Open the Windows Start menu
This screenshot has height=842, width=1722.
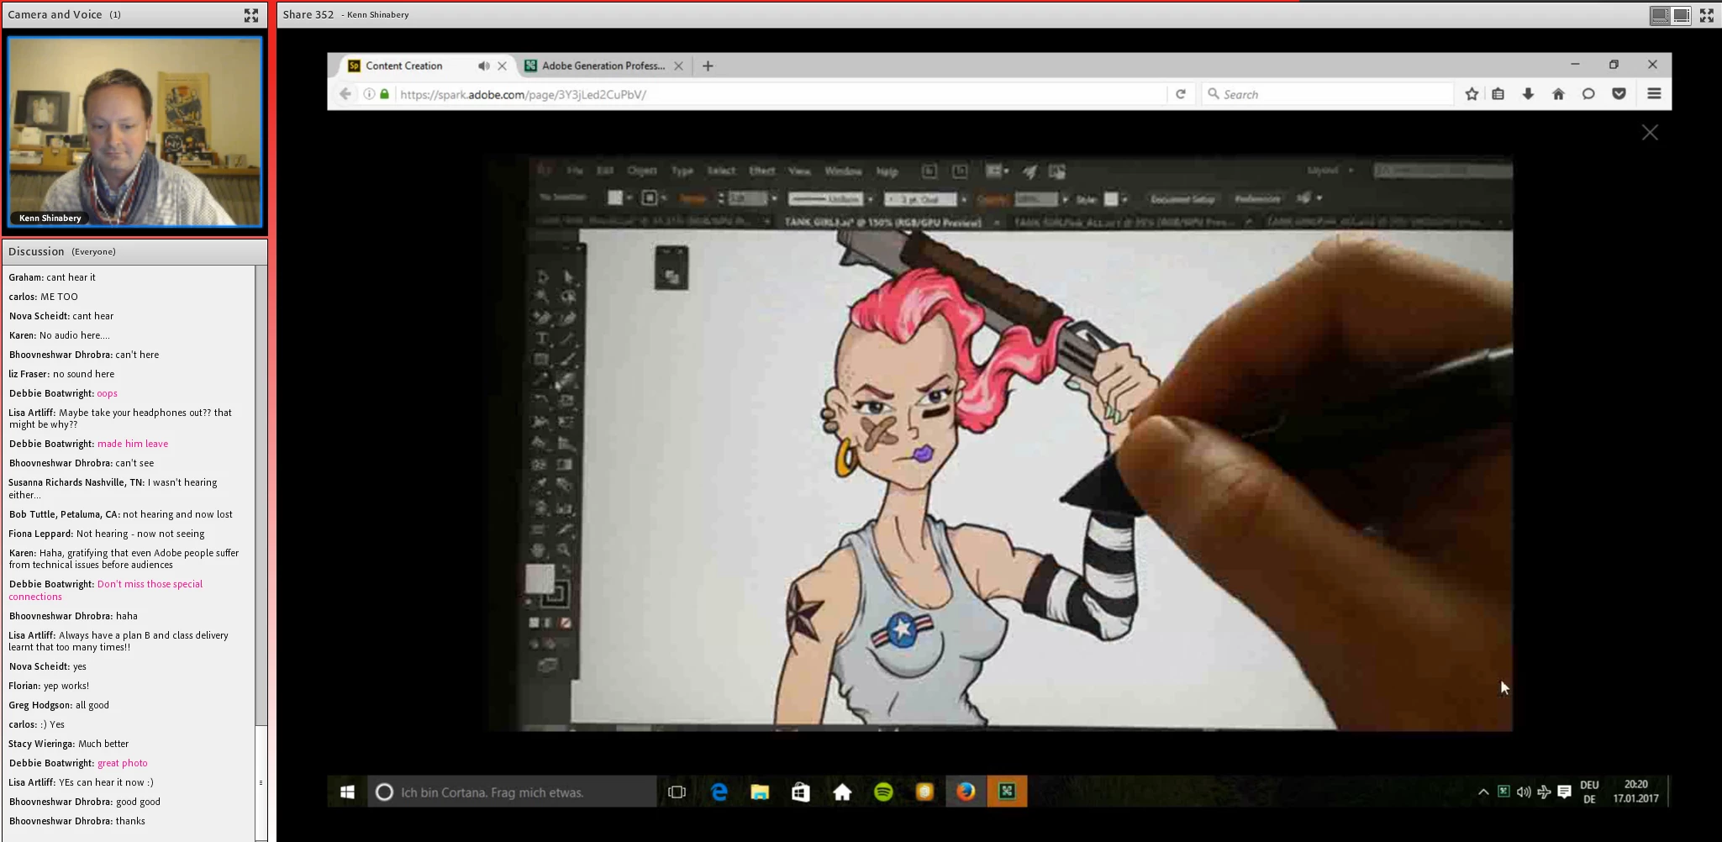347,792
